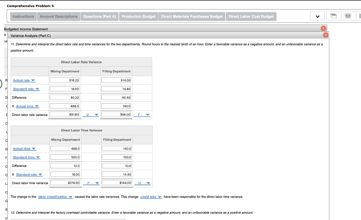The height and width of the screenshot is (220, 361).
Task: Edit Filling actual rate field $14.00
Action: [x=116, y=80]
